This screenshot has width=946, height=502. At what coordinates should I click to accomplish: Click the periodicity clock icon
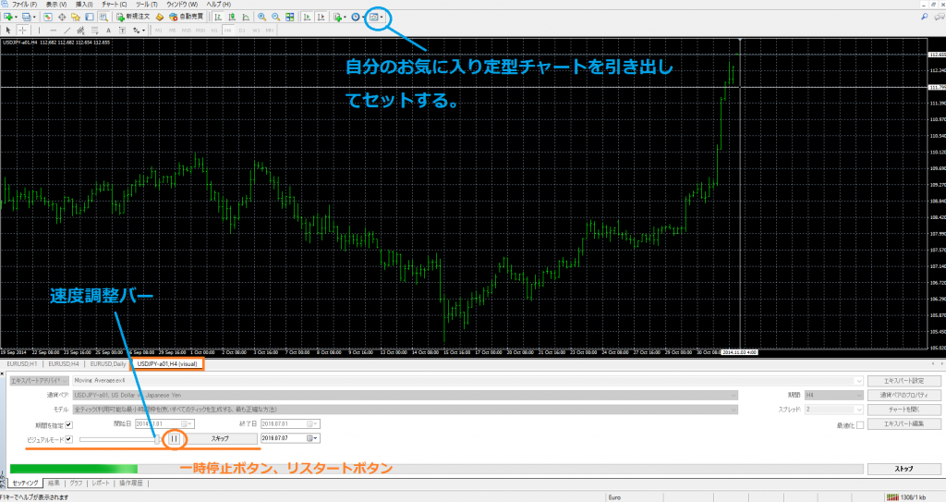click(x=356, y=17)
